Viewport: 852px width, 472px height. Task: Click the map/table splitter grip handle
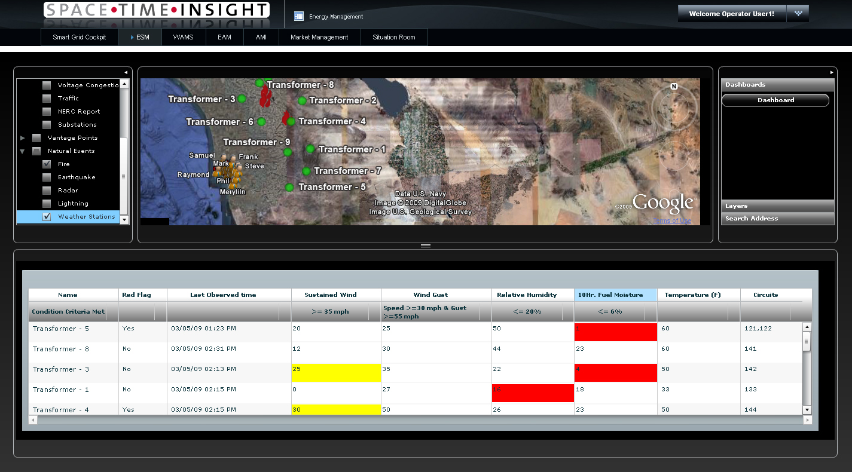click(x=426, y=246)
